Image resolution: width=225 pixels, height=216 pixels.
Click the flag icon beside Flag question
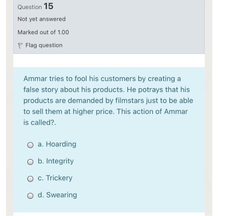point(20,45)
